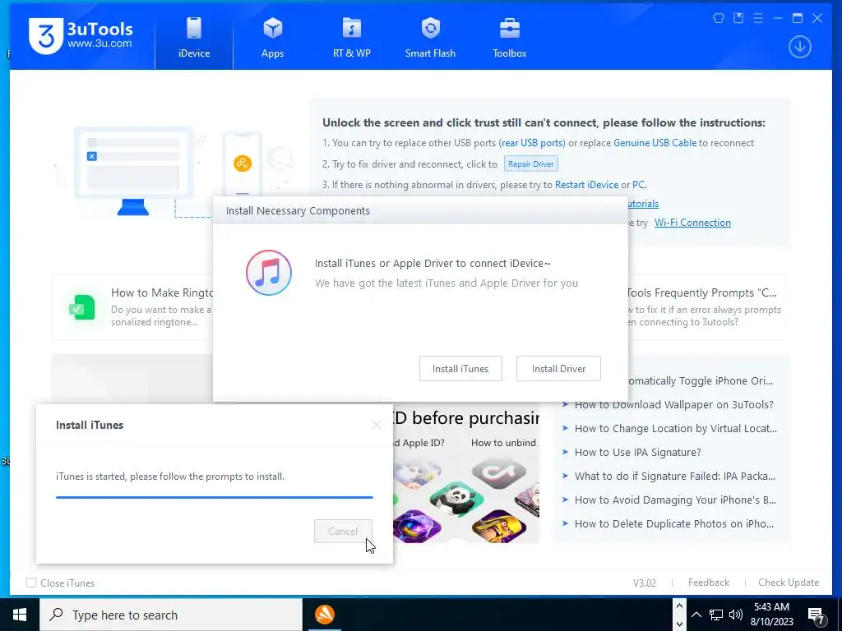Show hidden system tray icons
The width and height of the screenshot is (842, 631).
696,615
